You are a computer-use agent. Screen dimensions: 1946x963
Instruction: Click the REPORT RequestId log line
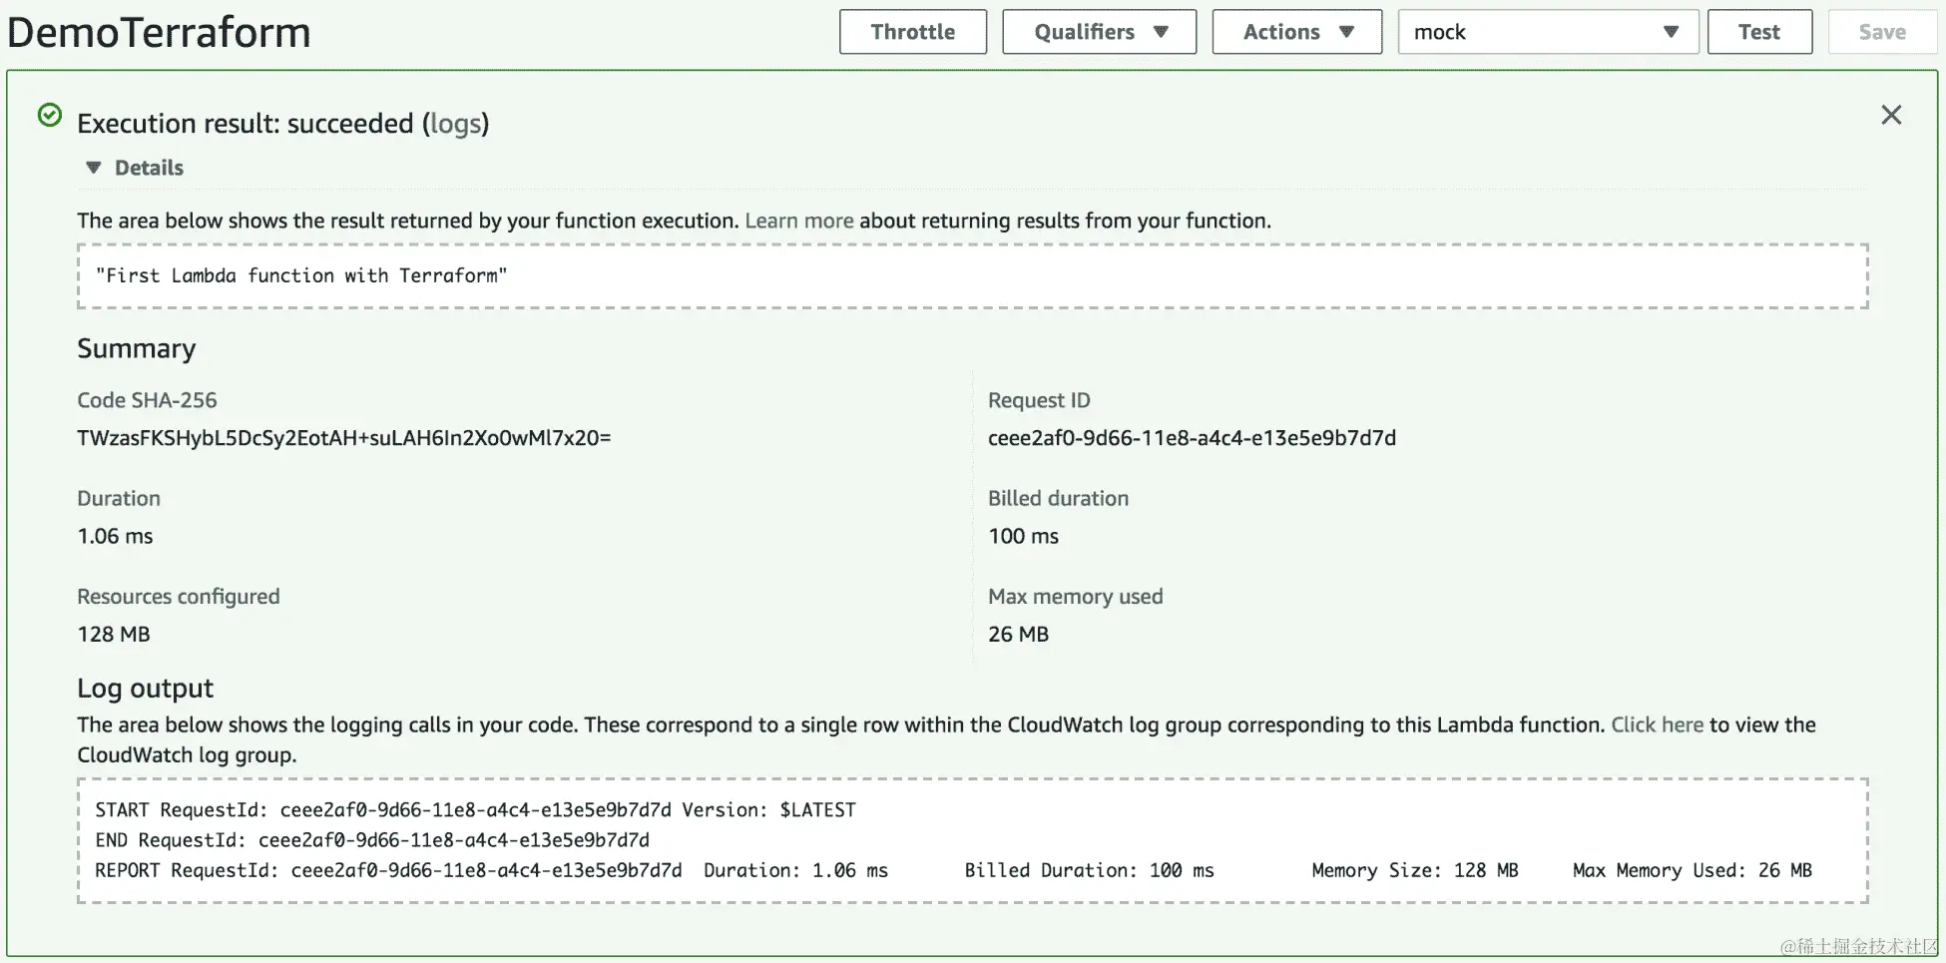click(x=953, y=870)
